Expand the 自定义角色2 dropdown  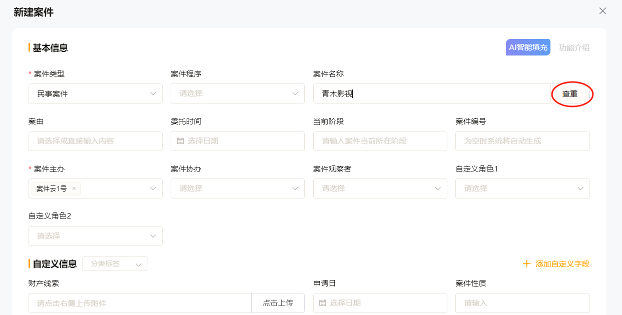pyautogui.click(x=95, y=236)
